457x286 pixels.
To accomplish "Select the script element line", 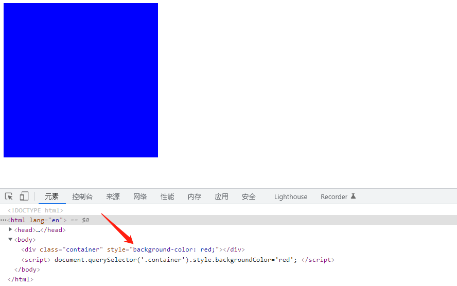I will click(178, 260).
